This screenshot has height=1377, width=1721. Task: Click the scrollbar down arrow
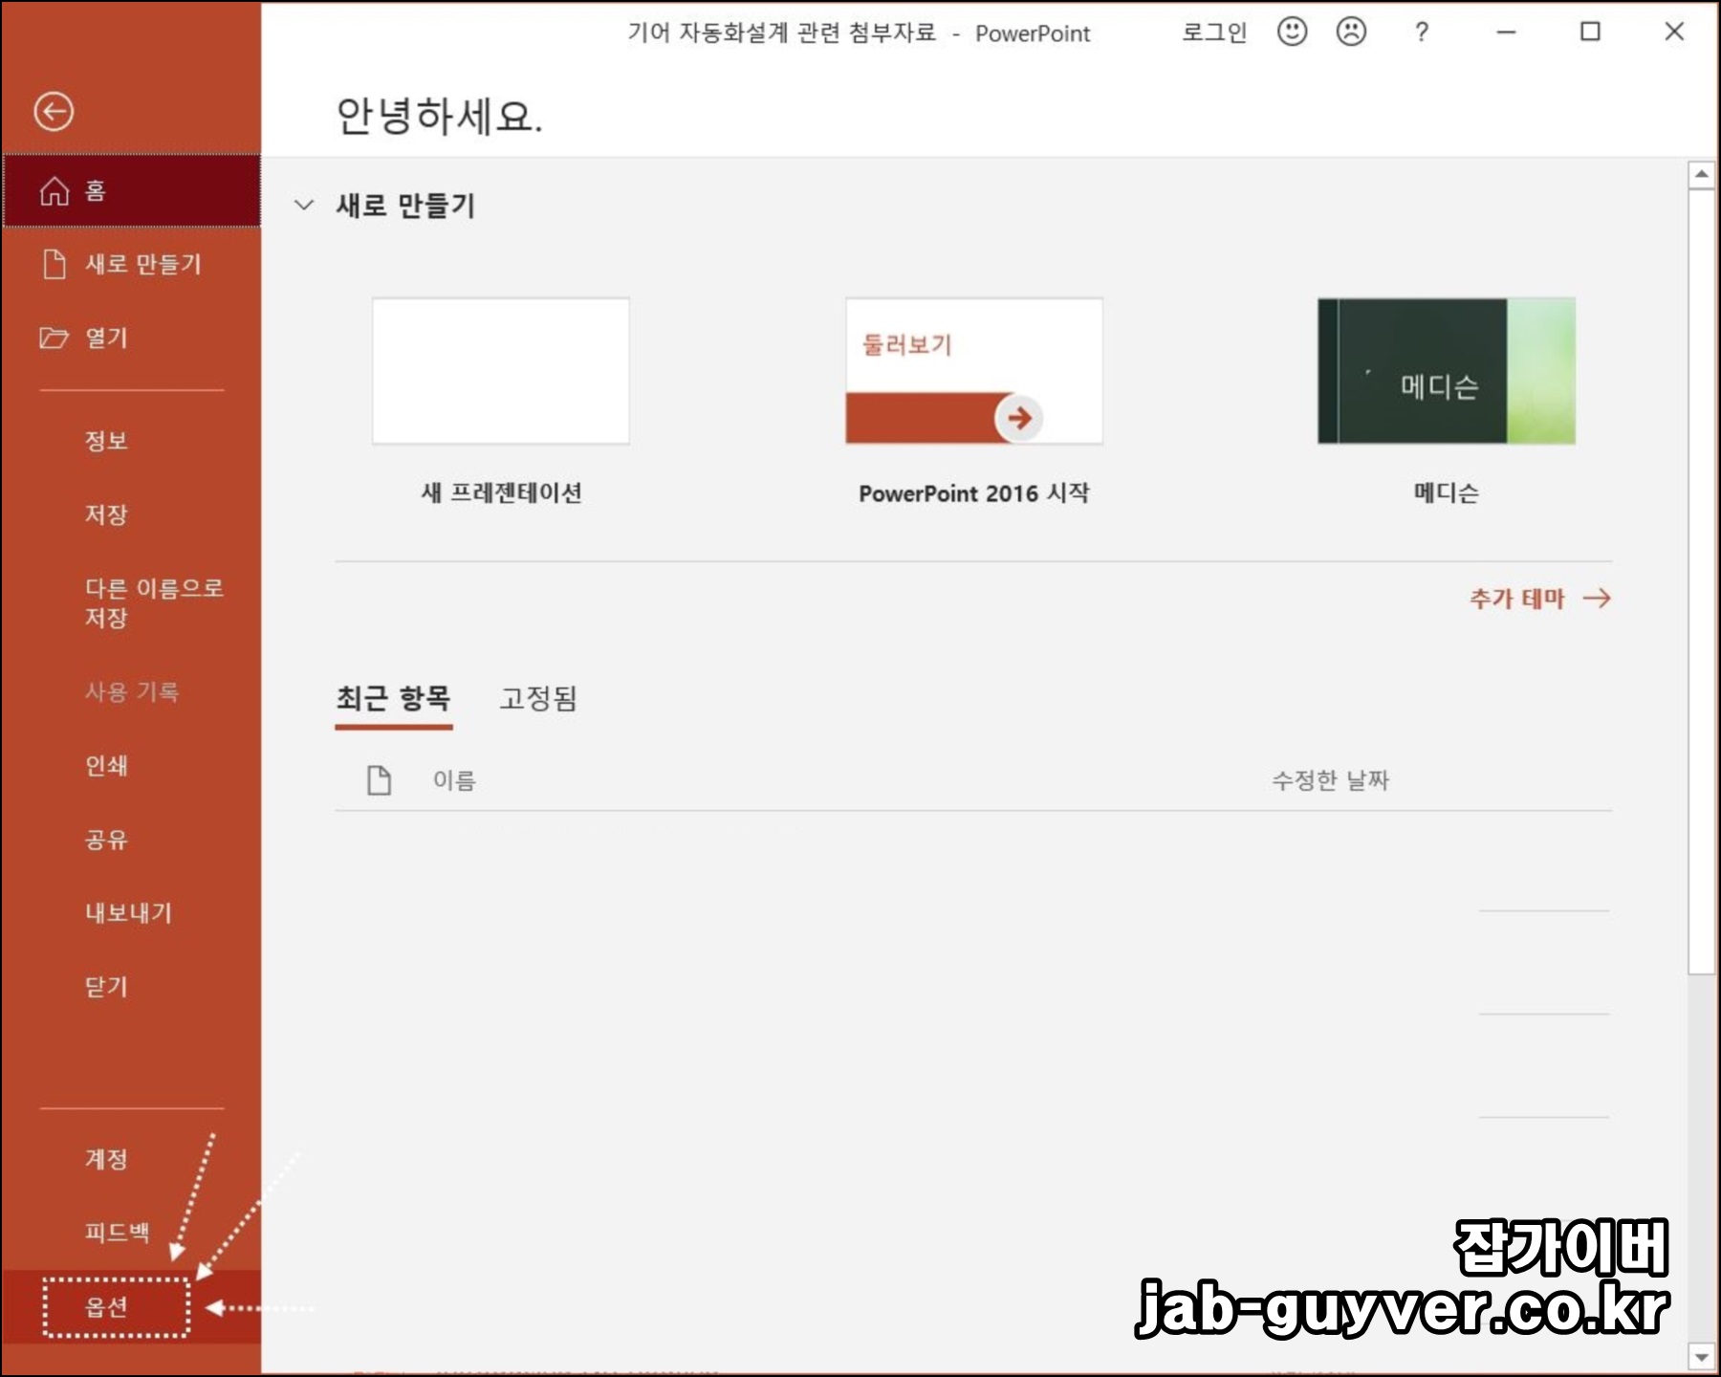tap(1701, 1357)
